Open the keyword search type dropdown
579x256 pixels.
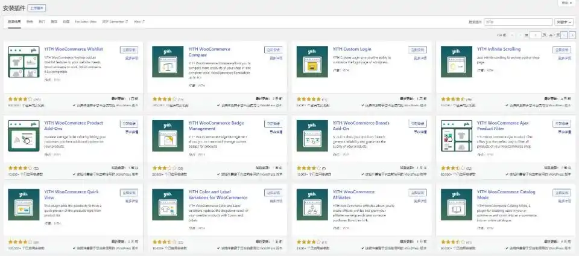563,22
